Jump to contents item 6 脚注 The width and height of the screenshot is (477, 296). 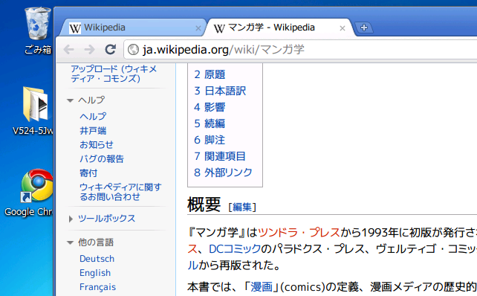click(x=210, y=140)
